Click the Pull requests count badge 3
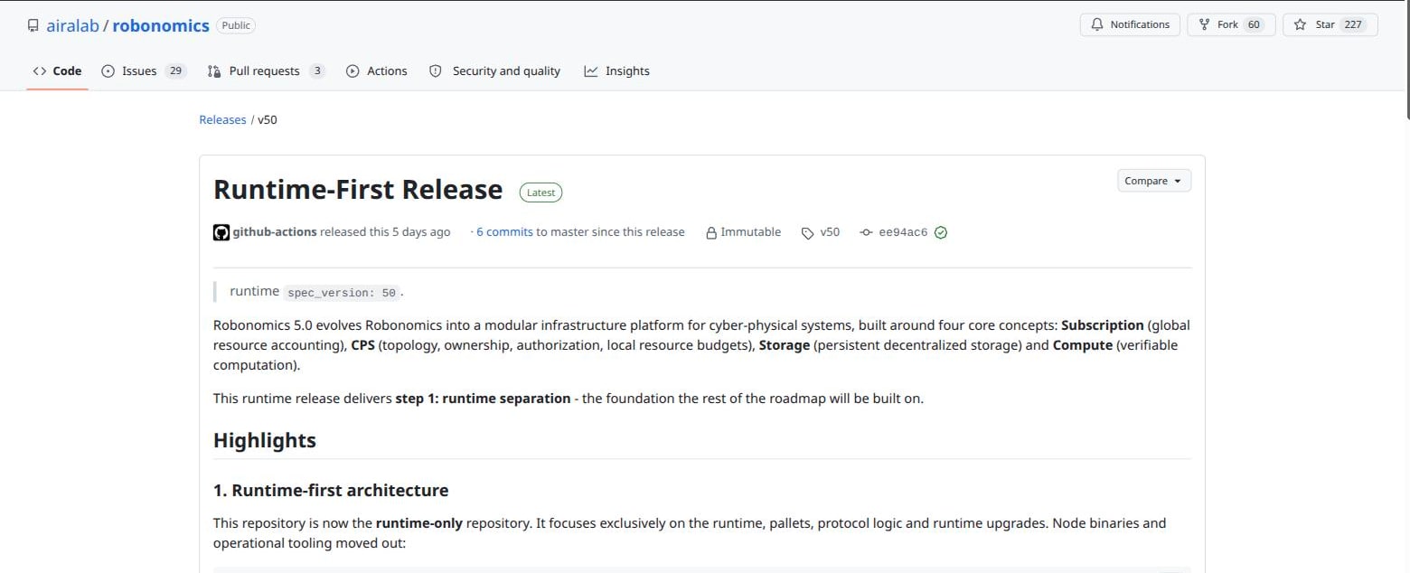 (316, 70)
